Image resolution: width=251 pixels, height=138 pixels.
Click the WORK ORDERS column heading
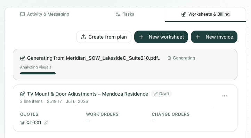tap(102, 114)
